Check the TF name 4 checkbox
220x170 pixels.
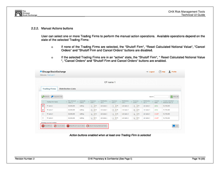pos(43,118)
